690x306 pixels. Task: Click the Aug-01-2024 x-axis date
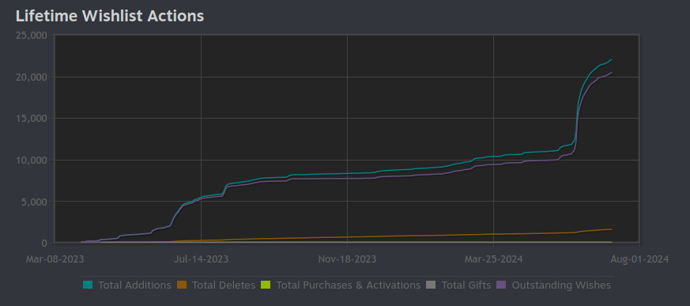pos(639,259)
